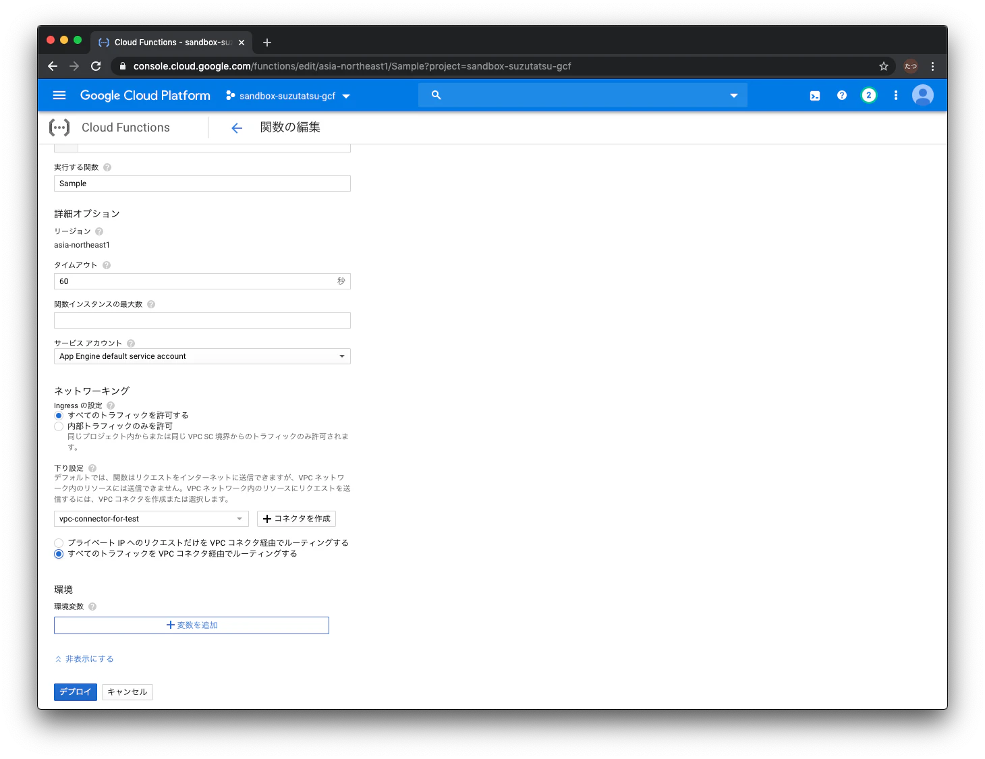
Task: Show help for 環境変数
Action: click(92, 607)
